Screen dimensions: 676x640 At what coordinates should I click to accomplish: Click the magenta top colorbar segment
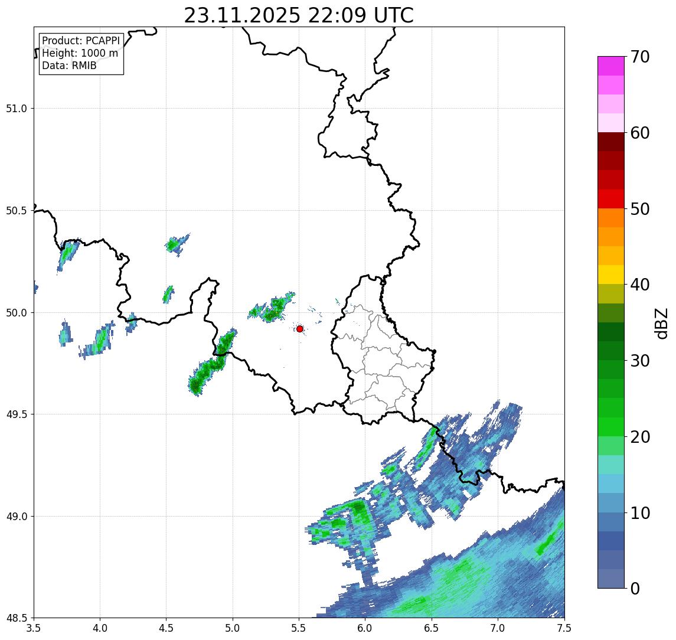click(x=611, y=66)
